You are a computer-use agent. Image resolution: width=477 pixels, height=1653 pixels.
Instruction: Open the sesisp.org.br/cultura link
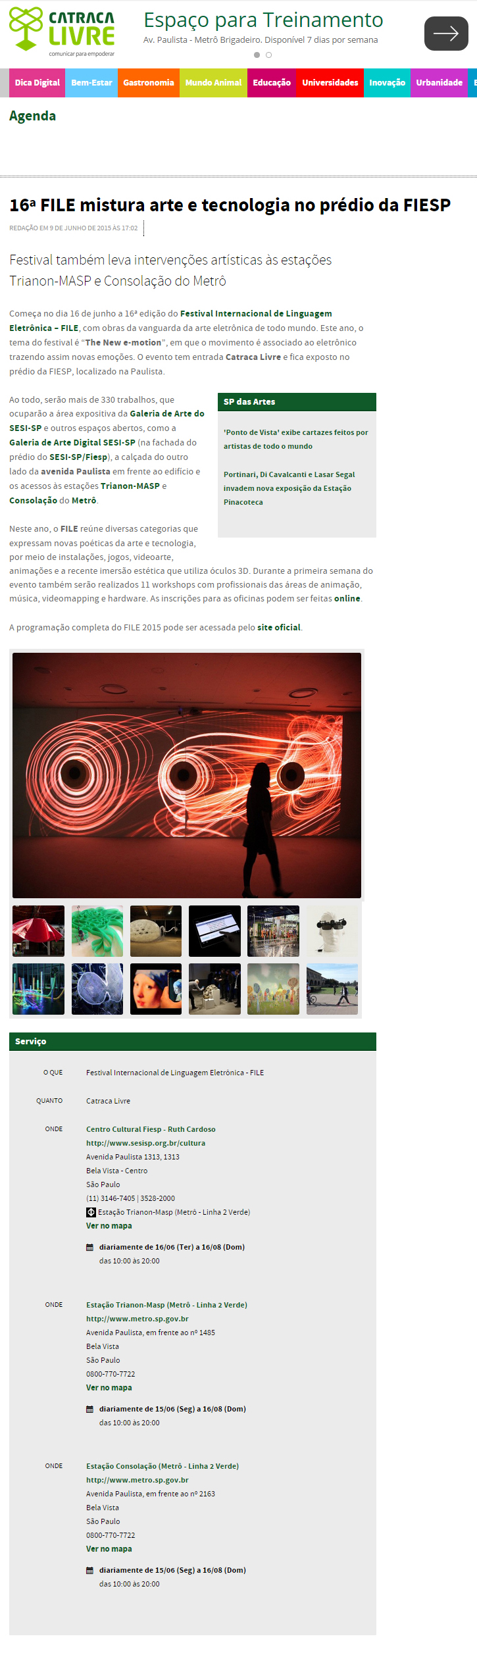pos(145,1143)
